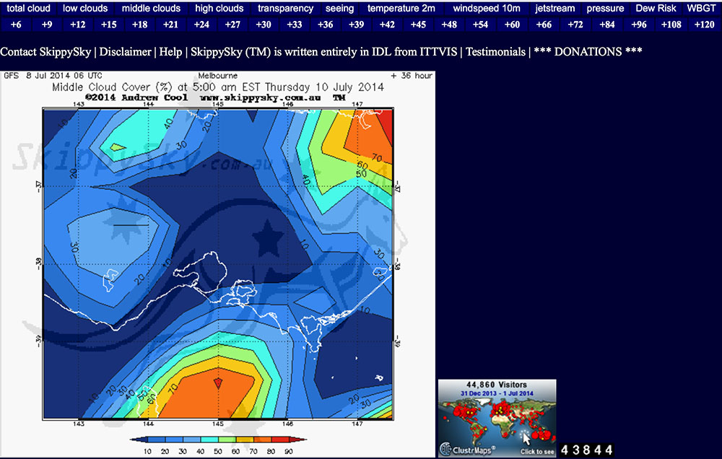
Task: Choose +84 hour forecast
Action: pos(607,25)
